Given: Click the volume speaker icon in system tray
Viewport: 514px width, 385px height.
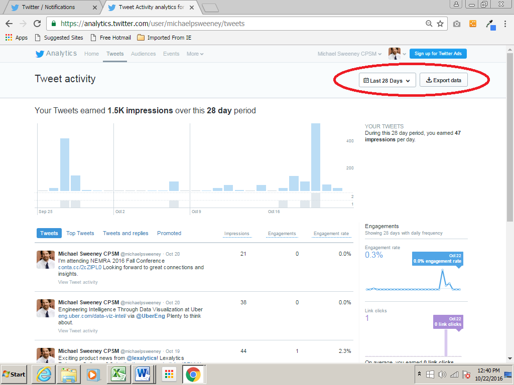Looking at the screenshot, I should [442, 374].
